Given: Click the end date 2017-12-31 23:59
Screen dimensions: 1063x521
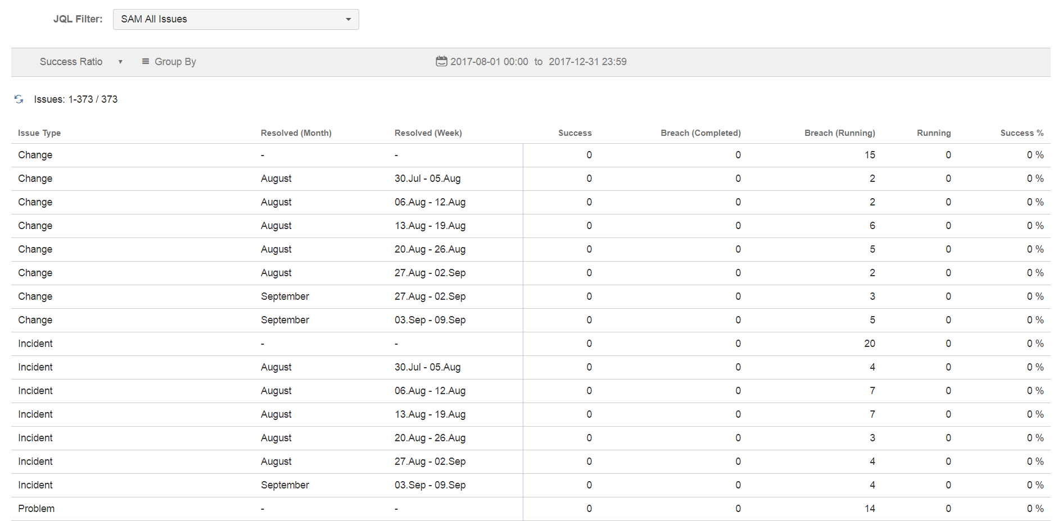Looking at the screenshot, I should [x=587, y=62].
